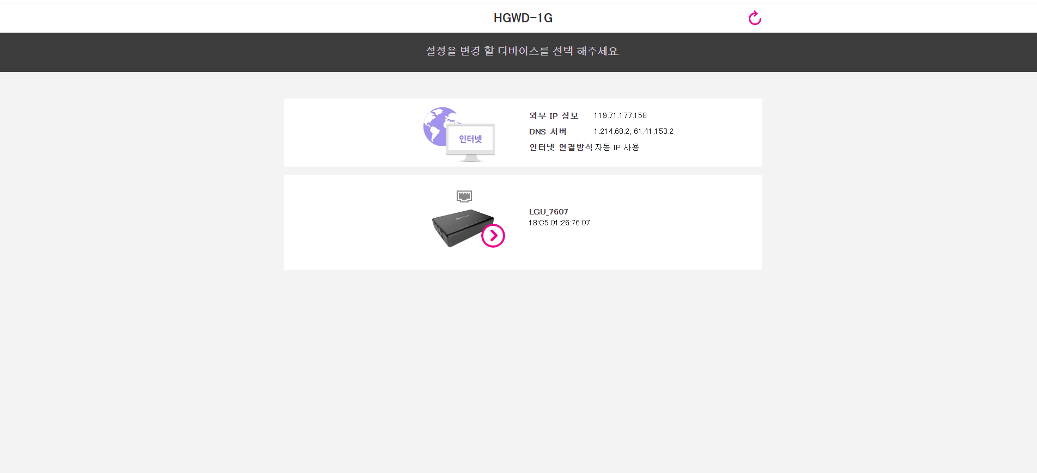Click the DNS addresses 1.214.68.2, 61.41.153.2
Image resolution: width=1037 pixels, height=473 pixels.
point(634,131)
